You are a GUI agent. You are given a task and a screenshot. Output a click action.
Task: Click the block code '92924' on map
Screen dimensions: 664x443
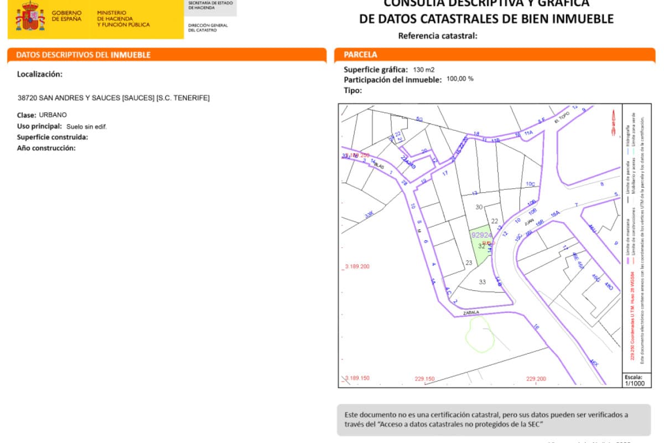(x=481, y=235)
